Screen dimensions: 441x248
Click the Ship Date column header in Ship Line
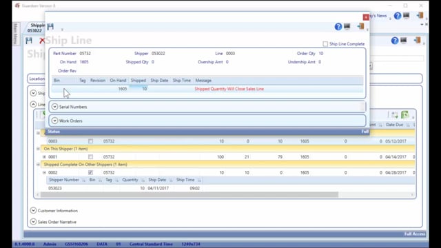159,81
